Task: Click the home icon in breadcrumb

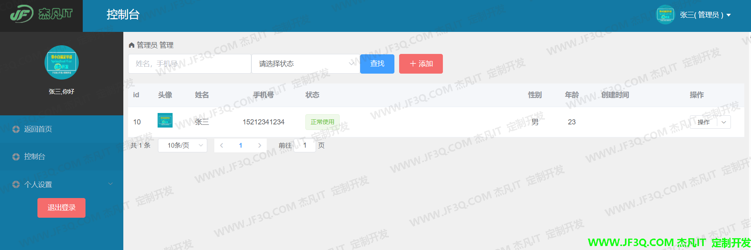Action: (x=132, y=45)
